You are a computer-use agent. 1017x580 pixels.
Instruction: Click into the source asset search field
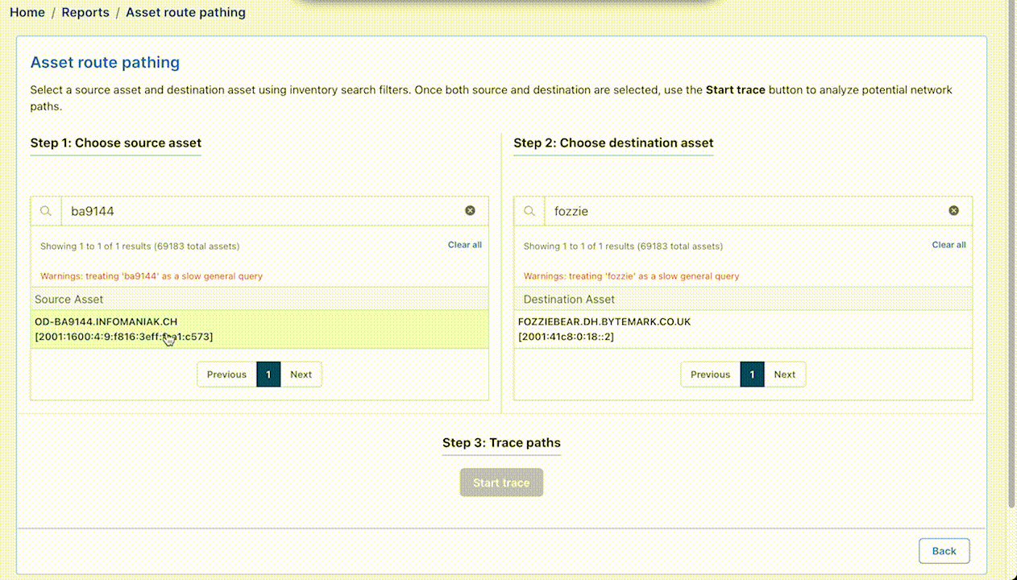click(258, 211)
